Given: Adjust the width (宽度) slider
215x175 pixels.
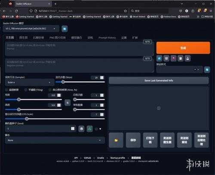Looking at the screenshot, I should pos(34,100).
